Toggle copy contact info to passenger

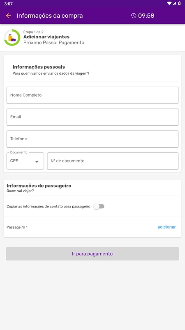99,207
